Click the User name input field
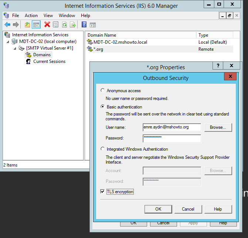Screen dimensions: 248x238 172,127
